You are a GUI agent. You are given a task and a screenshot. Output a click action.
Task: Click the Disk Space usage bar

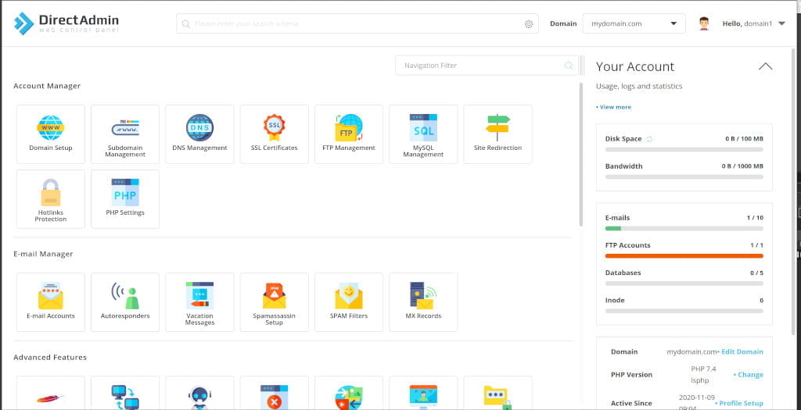tap(684, 149)
